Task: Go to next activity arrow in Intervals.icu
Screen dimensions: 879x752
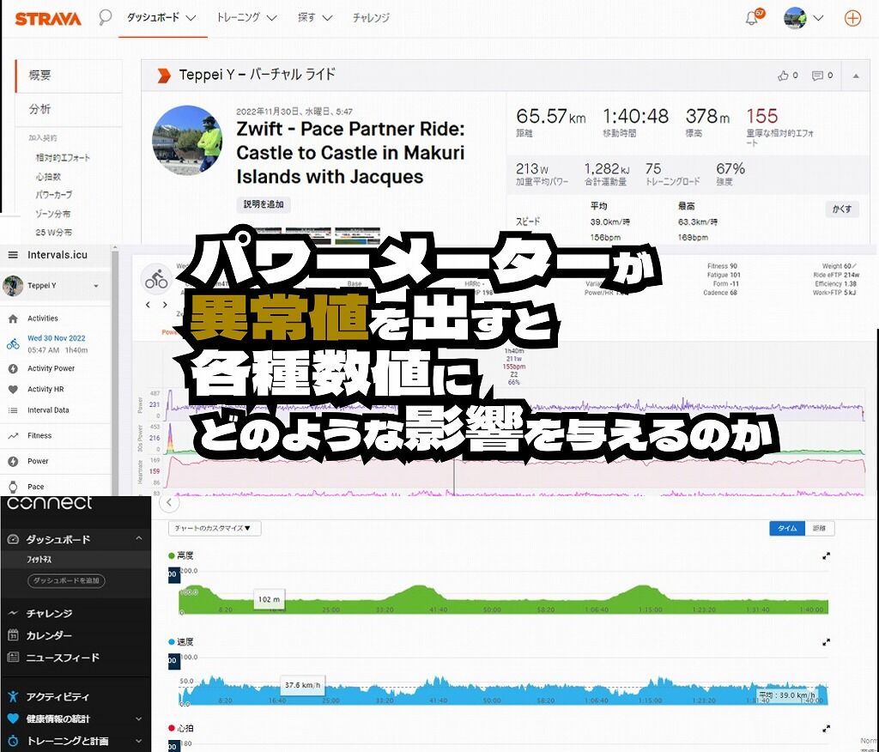Action: [x=165, y=305]
